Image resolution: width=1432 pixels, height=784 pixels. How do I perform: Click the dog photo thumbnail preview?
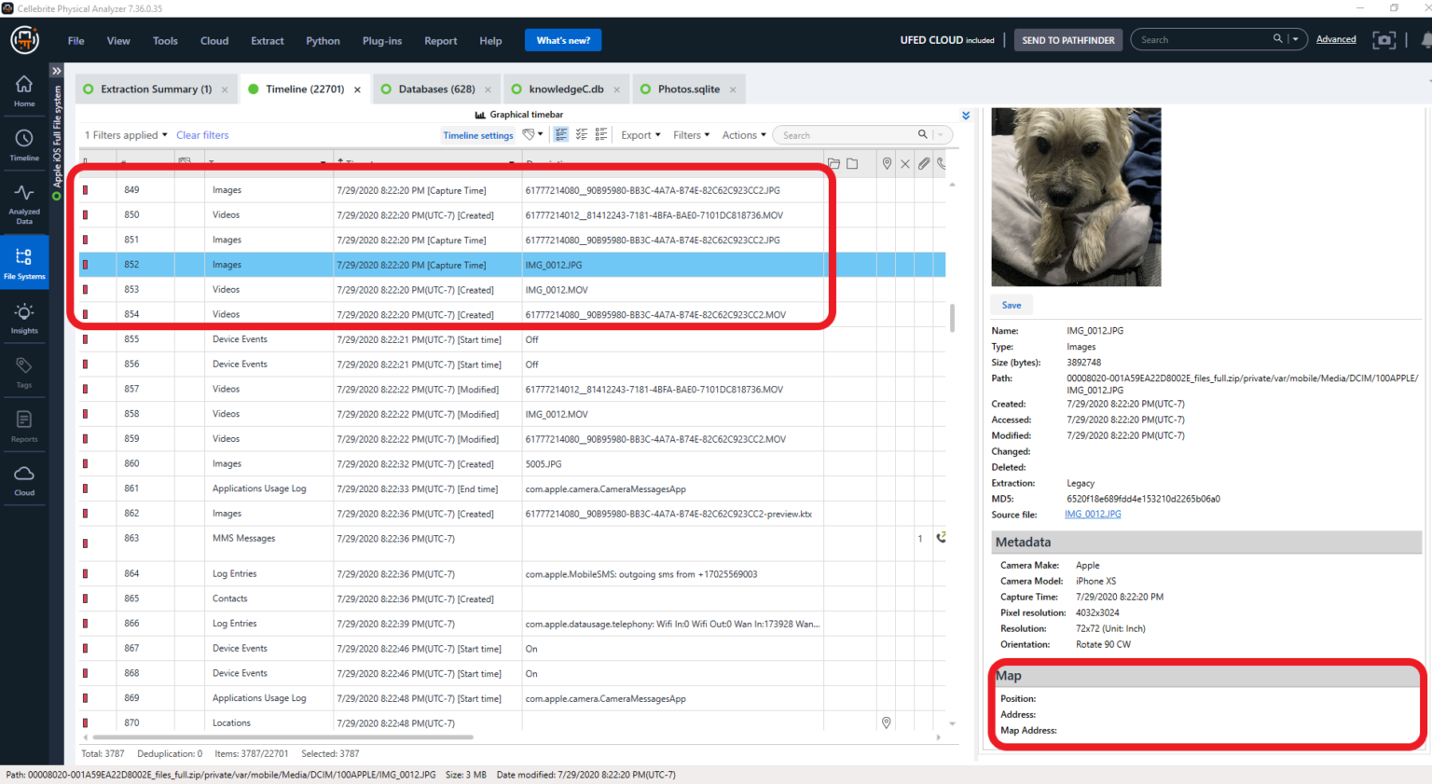pyautogui.click(x=1076, y=196)
